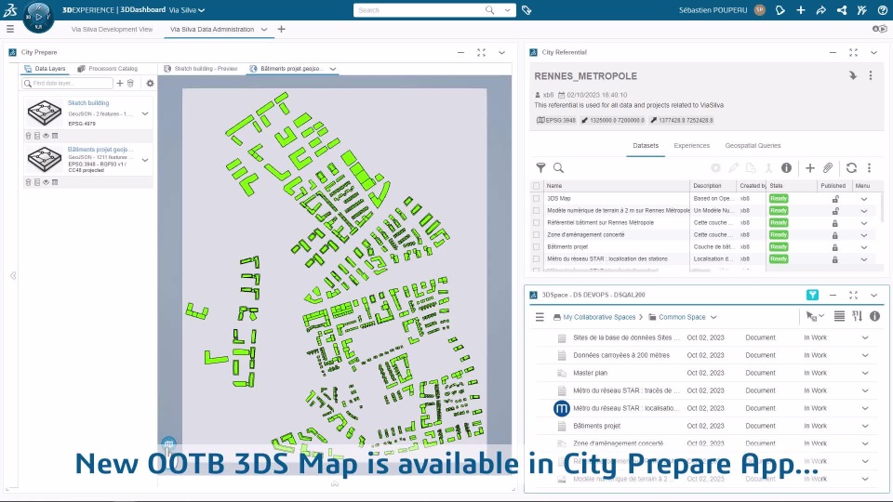Check the select-all checkbox in Datasets header
Image resolution: width=893 pixels, height=502 pixels.
click(537, 186)
